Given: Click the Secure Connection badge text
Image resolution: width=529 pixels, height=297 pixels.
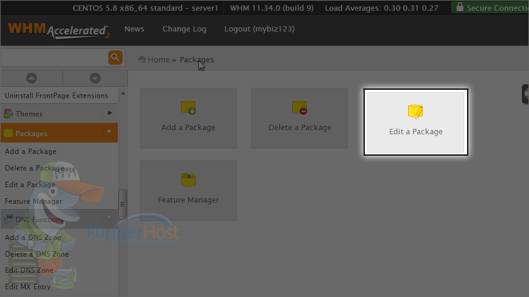Looking at the screenshot, I should point(497,8).
